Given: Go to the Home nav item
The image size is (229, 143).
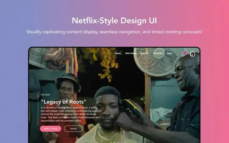Looking at the screenshot, I should coord(118,53).
